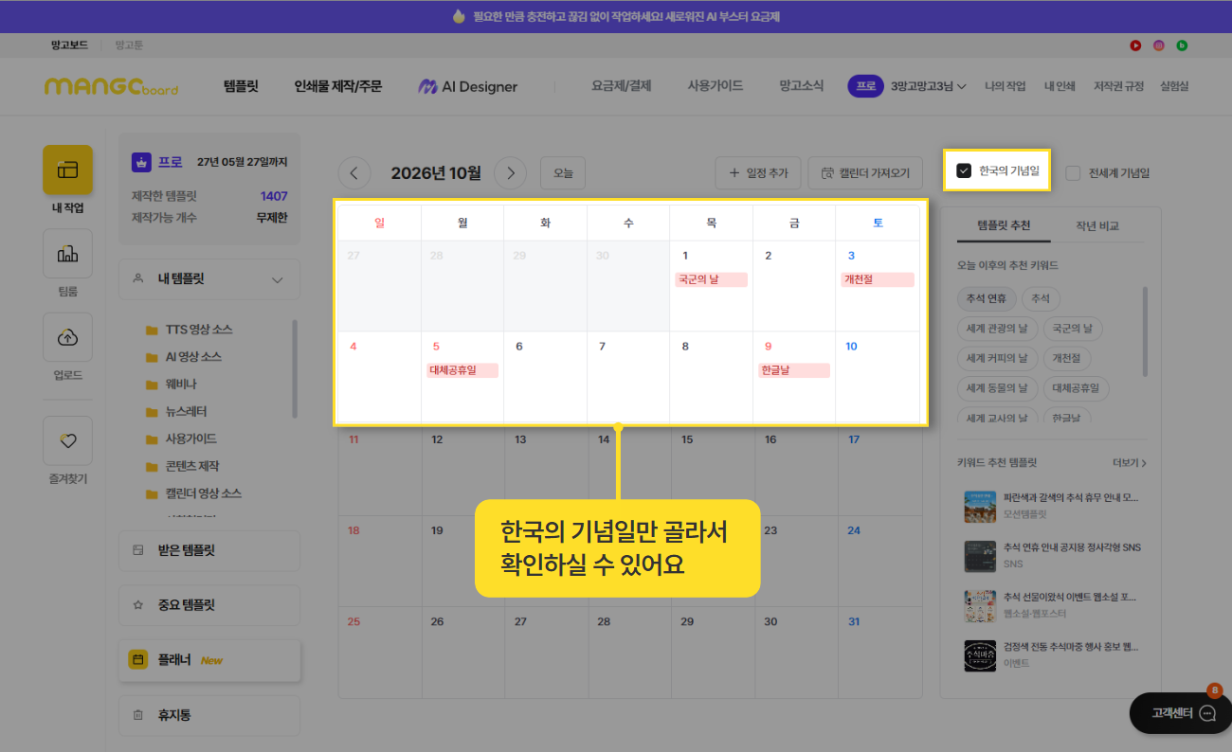Expand the 내 템플릿 dropdown chevron

(x=278, y=279)
